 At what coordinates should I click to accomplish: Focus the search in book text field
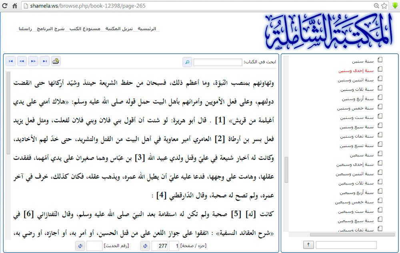pos(218,62)
